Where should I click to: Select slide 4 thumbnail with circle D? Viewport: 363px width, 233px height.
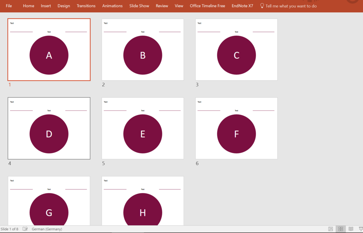(49, 128)
